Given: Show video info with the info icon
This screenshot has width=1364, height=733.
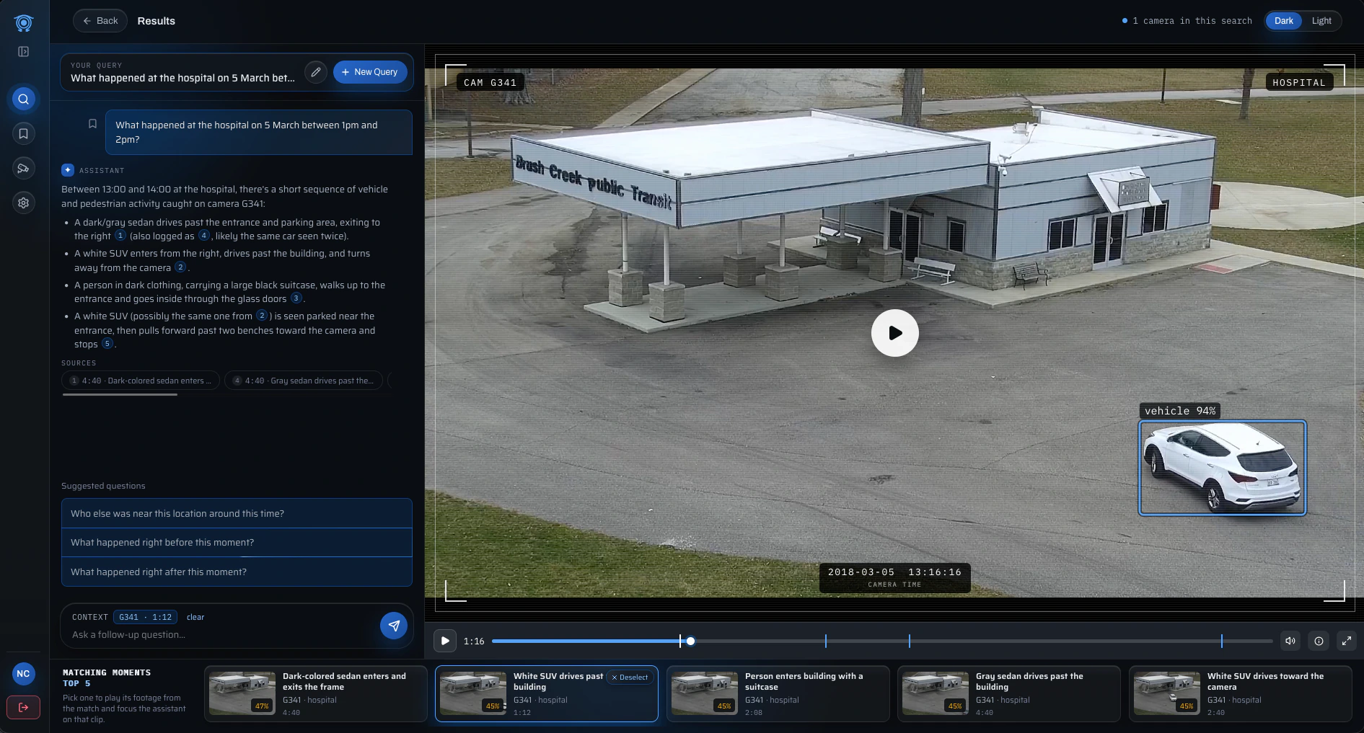Looking at the screenshot, I should (1319, 641).
